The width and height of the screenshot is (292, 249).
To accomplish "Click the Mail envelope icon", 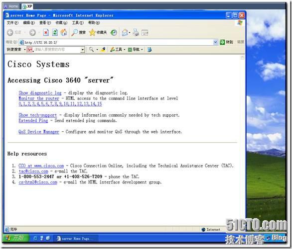I will click(125, 33).
